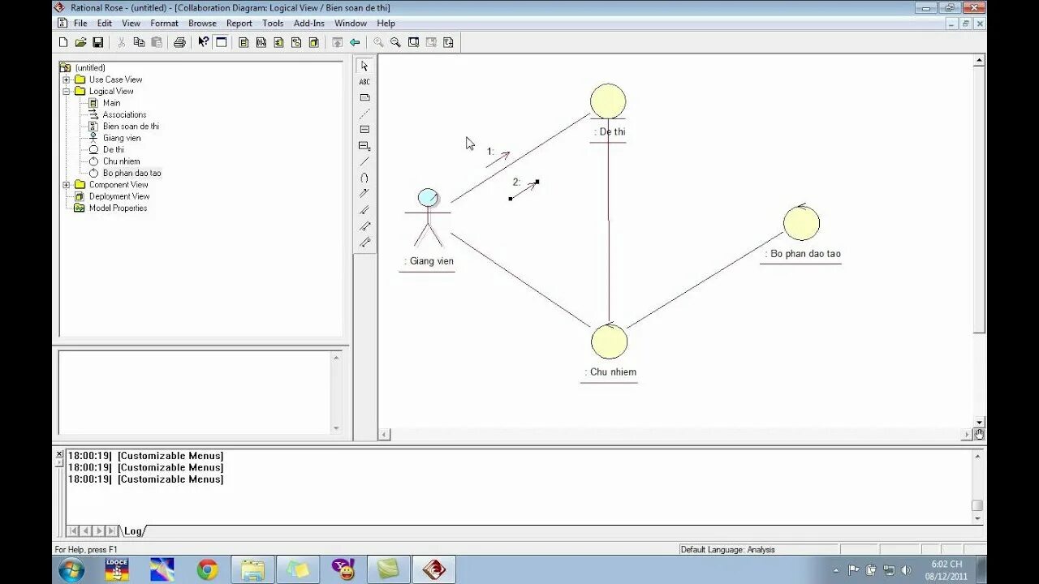1039x584 pixels.
Task: Click the diagram's vertical scrollbar
Action: [x=980, y=241]
